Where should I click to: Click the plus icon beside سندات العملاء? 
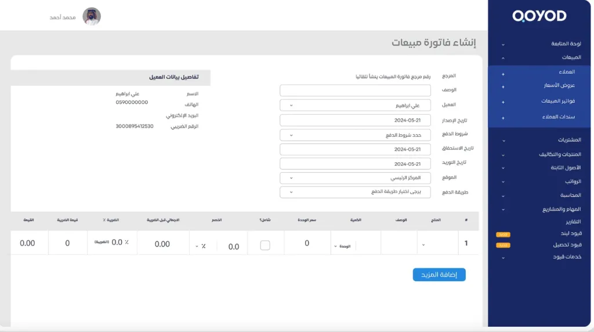[502, 118]
